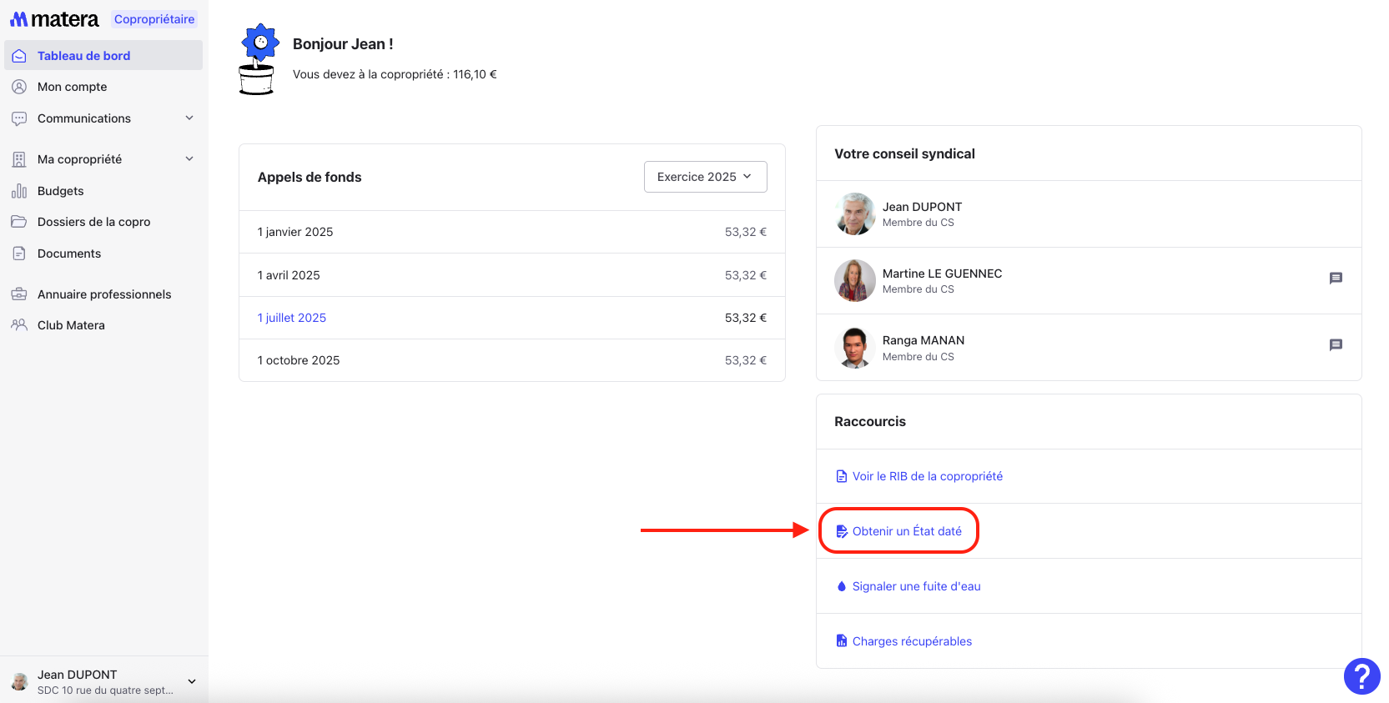Click Jean DUPONT's profile photo in council list

[x=854, y=214]
